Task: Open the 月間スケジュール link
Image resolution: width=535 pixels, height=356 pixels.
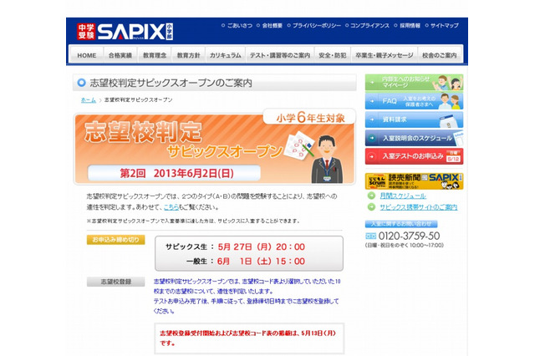Action: (x=403, y=196)
